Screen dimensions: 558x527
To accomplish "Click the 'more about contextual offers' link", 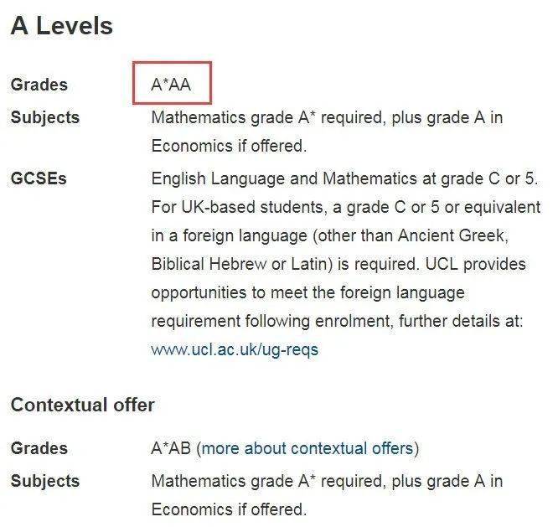I will click(x=307, y=448).
